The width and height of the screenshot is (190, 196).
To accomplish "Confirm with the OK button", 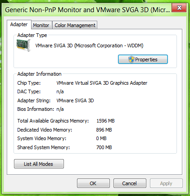I will [x=93, y=183].
